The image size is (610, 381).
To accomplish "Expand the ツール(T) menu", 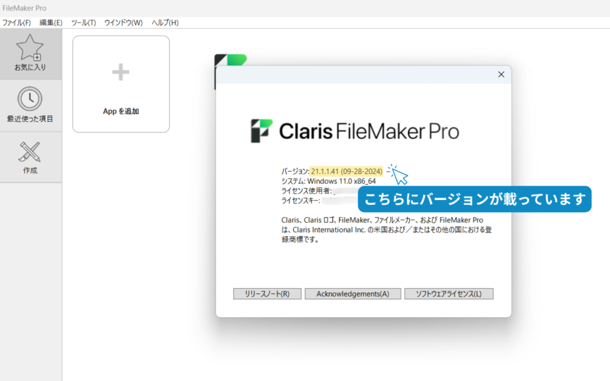I will 83,23.
